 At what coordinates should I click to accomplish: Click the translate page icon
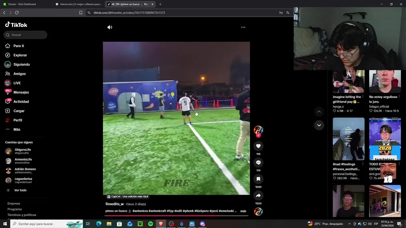pyautogui.click(x=288, y=13)
